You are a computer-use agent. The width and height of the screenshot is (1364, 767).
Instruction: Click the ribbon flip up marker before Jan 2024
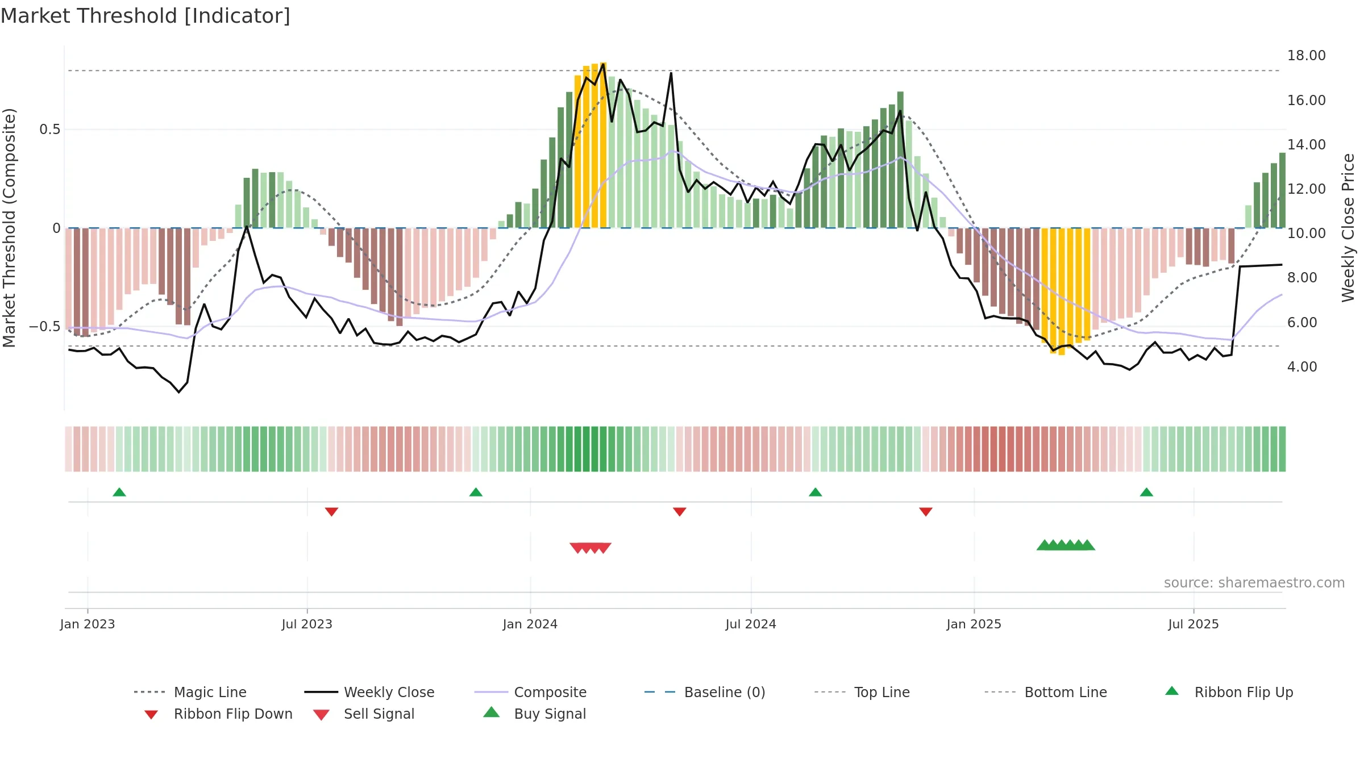click(476, 492)
